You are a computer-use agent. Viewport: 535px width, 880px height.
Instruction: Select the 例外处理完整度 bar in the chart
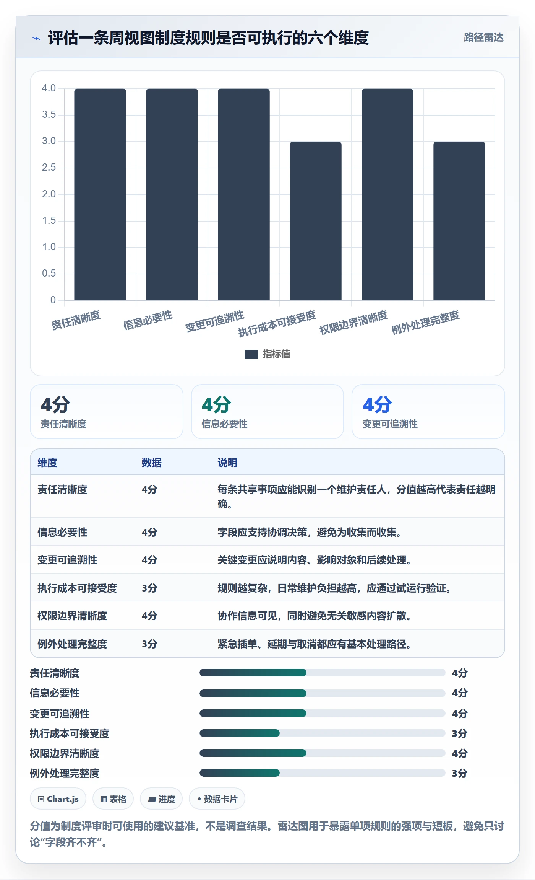pyautogui.click(x=459, y=221)
